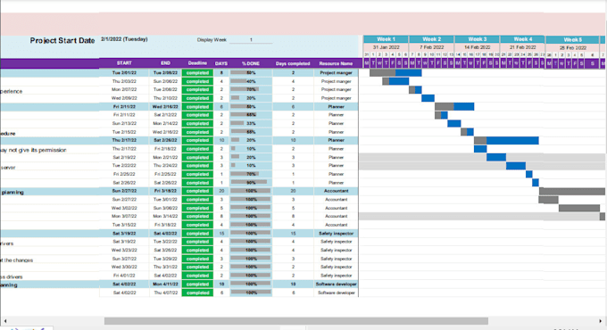
Task: Select the Deadline column header
Action: coord(197,63)
